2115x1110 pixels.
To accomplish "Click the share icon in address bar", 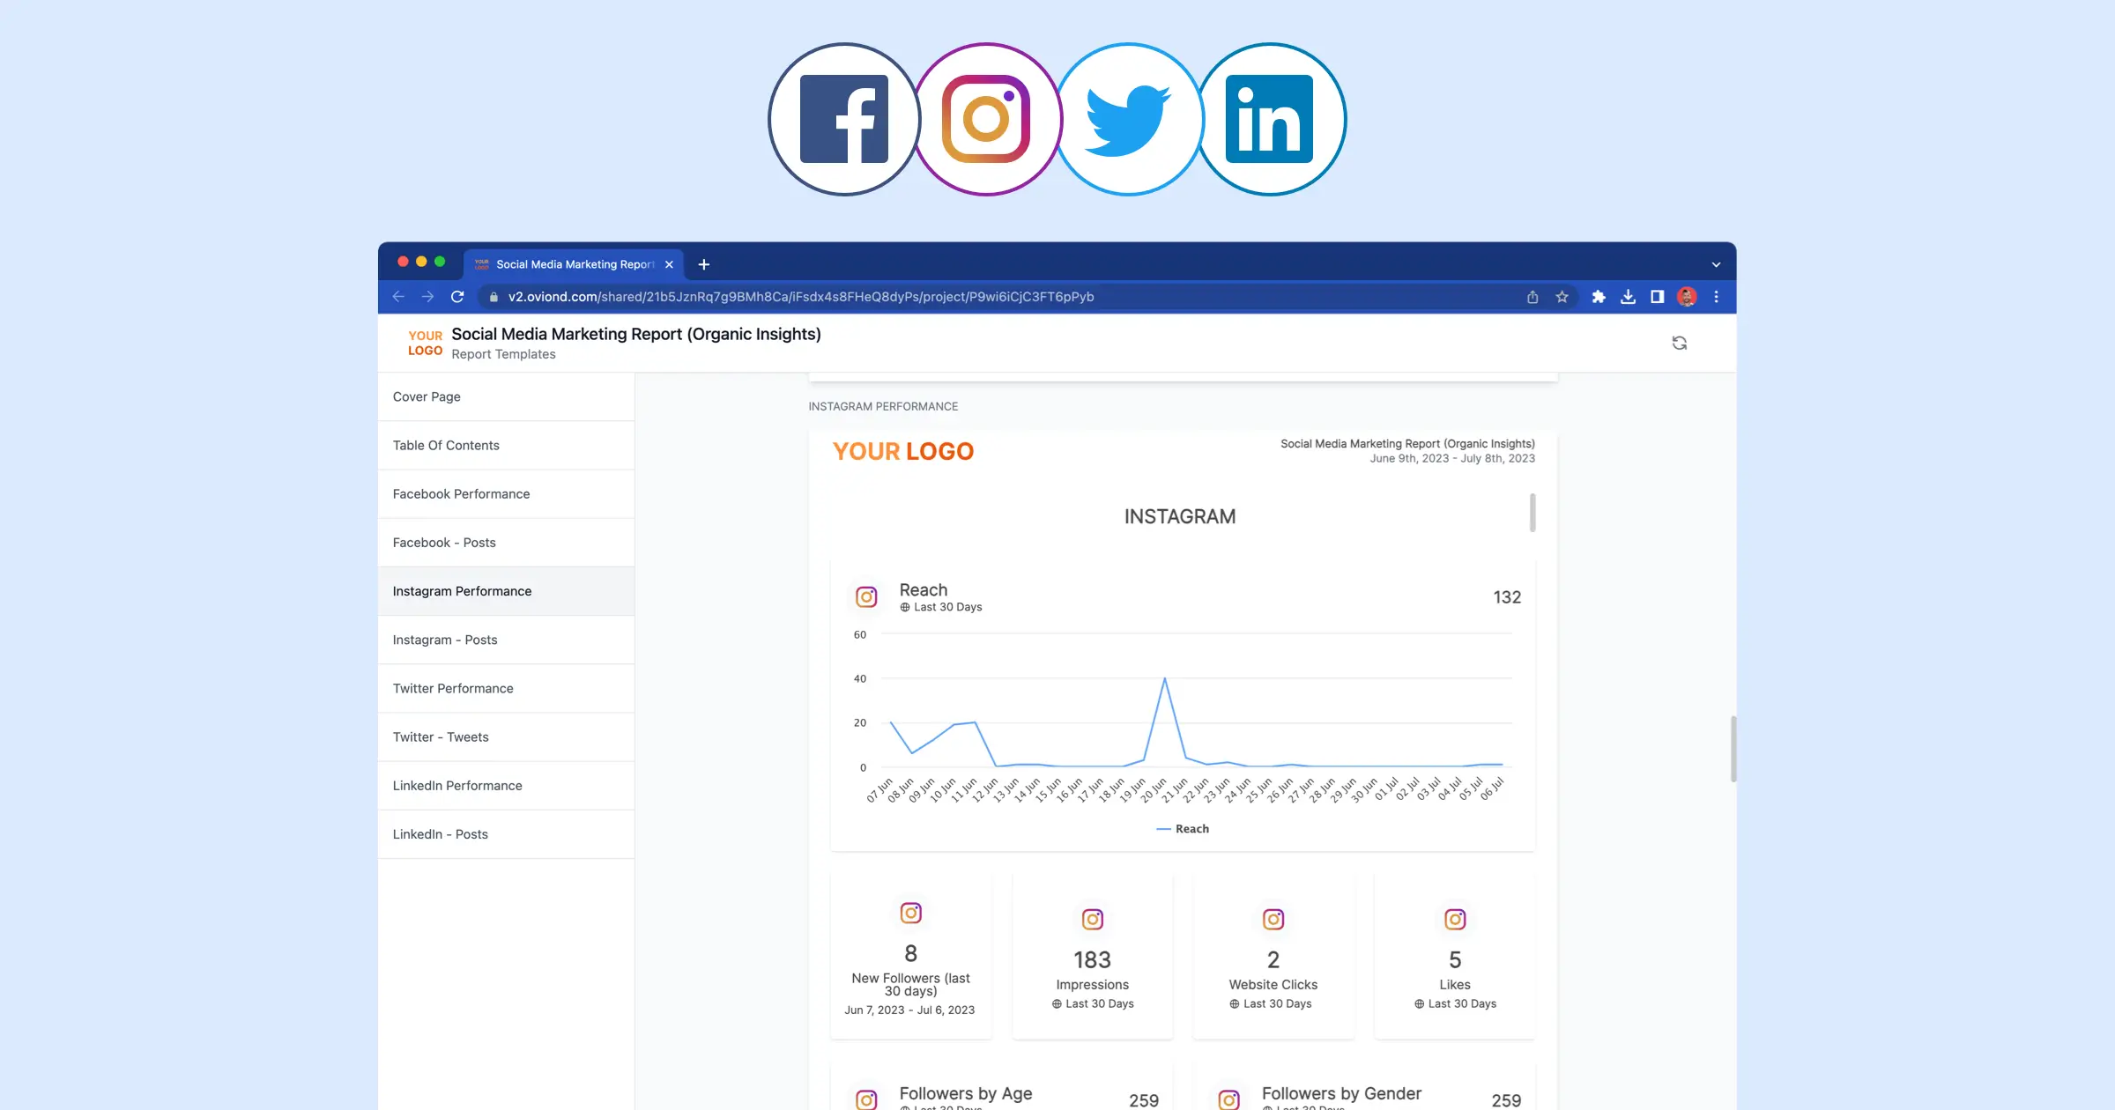I will [1532, 297].
